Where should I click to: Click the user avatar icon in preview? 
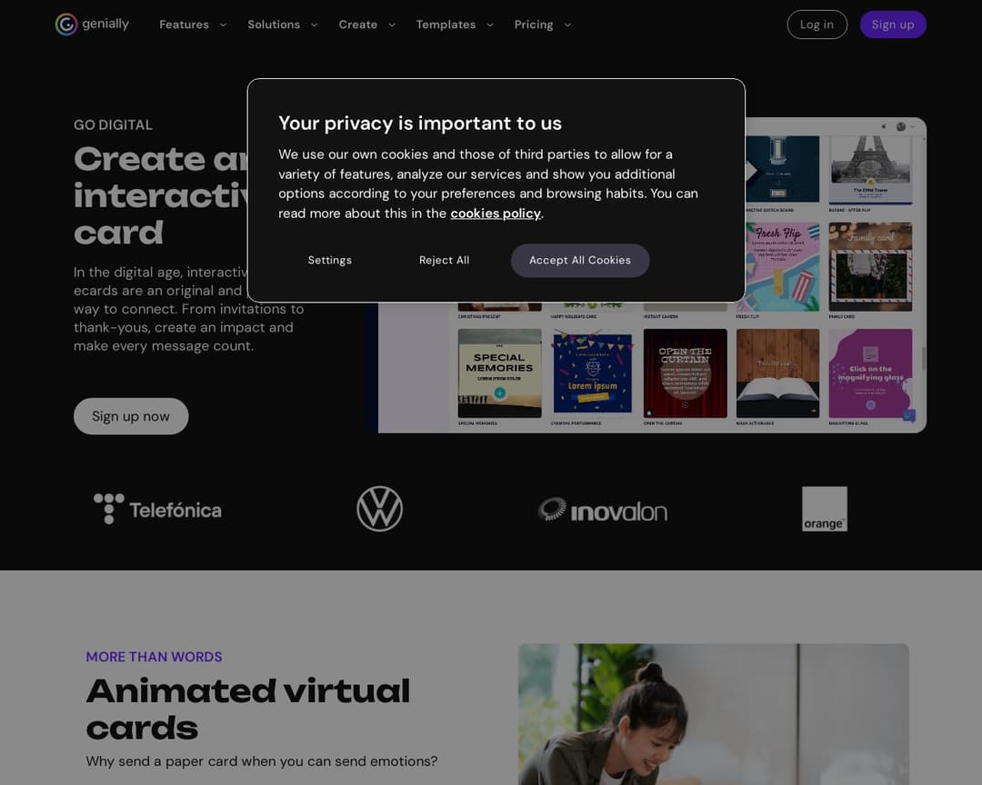click(900, 127)
